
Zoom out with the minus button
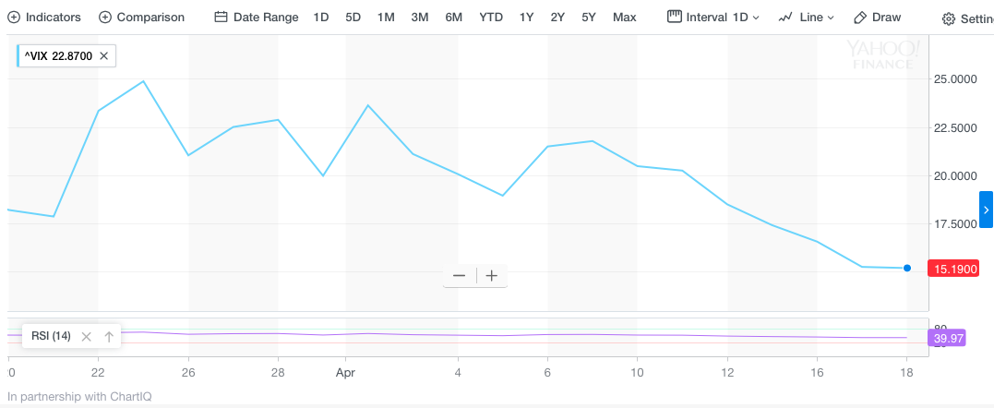459,276
